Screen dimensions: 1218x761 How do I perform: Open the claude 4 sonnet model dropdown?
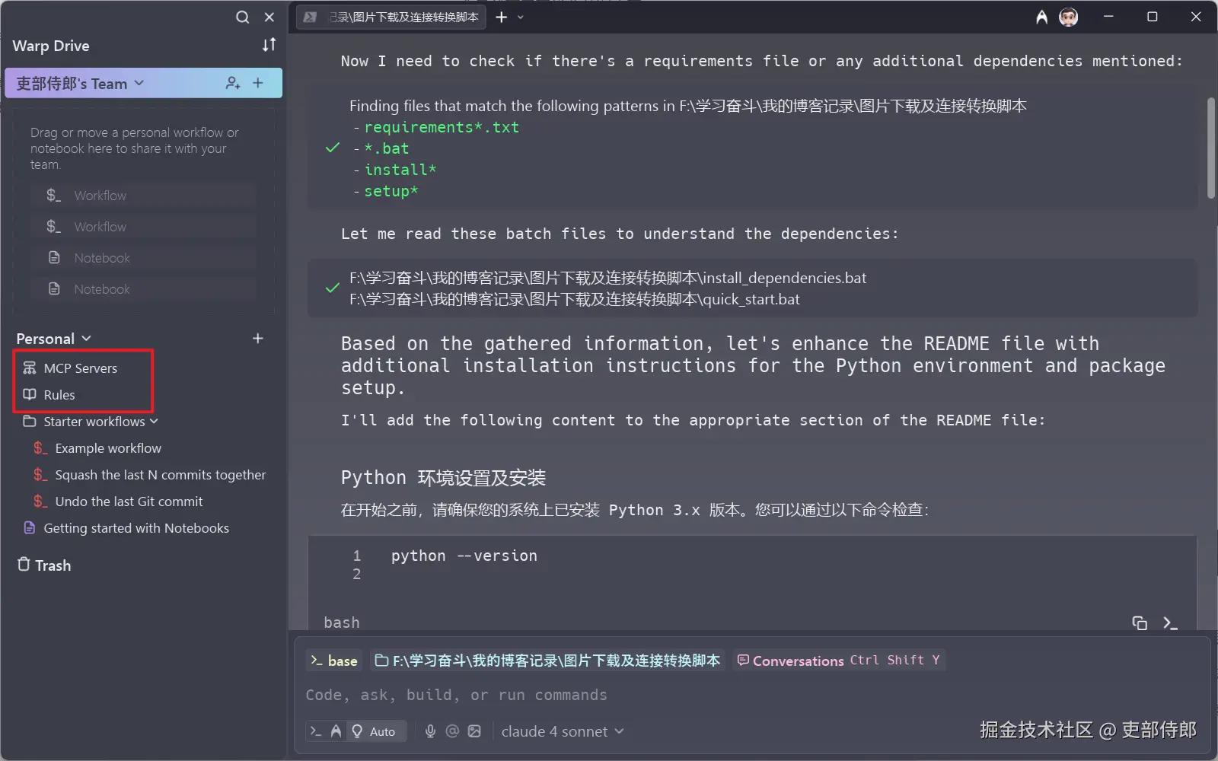(x=563, y=731)
